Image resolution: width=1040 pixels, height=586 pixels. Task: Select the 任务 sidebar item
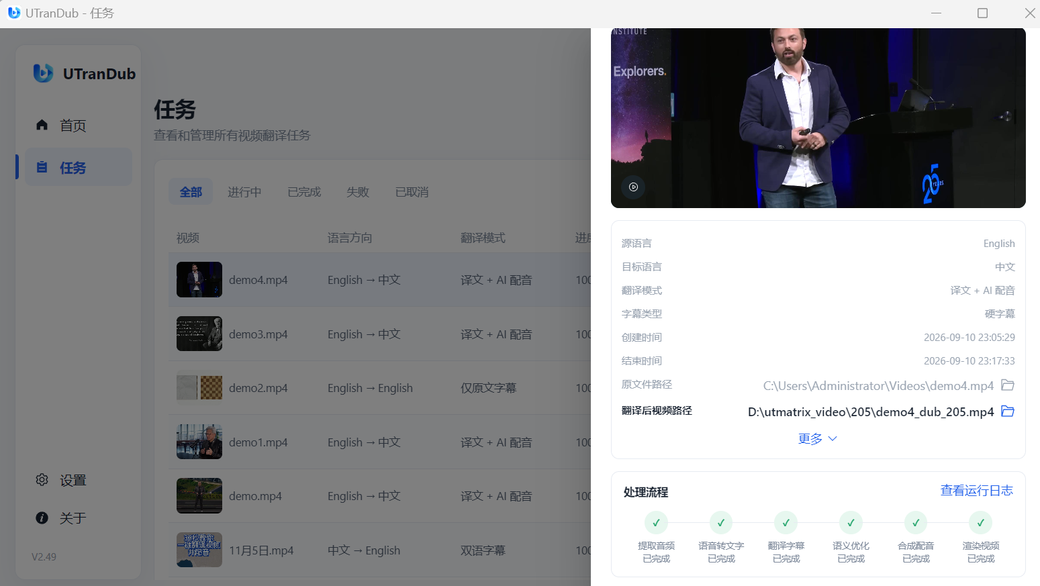click(79, 167)
